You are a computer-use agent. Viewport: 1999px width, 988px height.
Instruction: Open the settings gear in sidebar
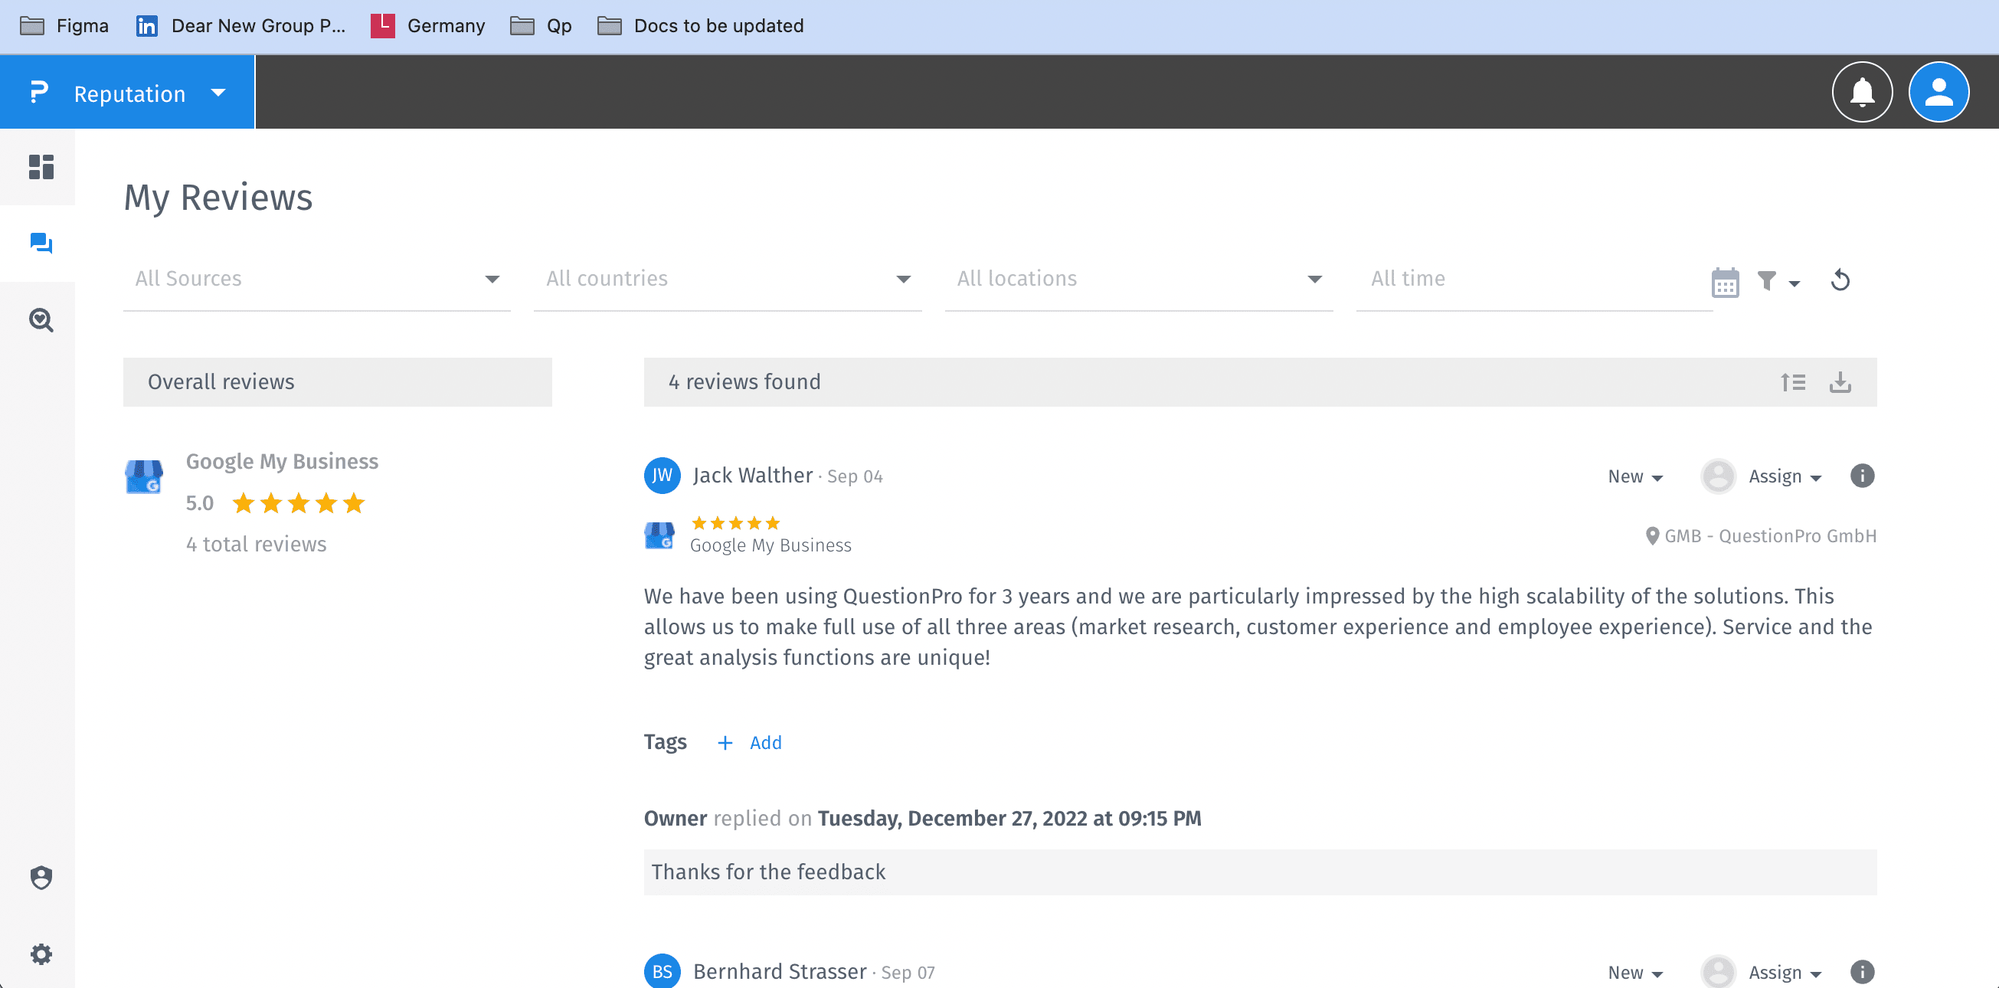pyautogui.click(x=41, y=953)
